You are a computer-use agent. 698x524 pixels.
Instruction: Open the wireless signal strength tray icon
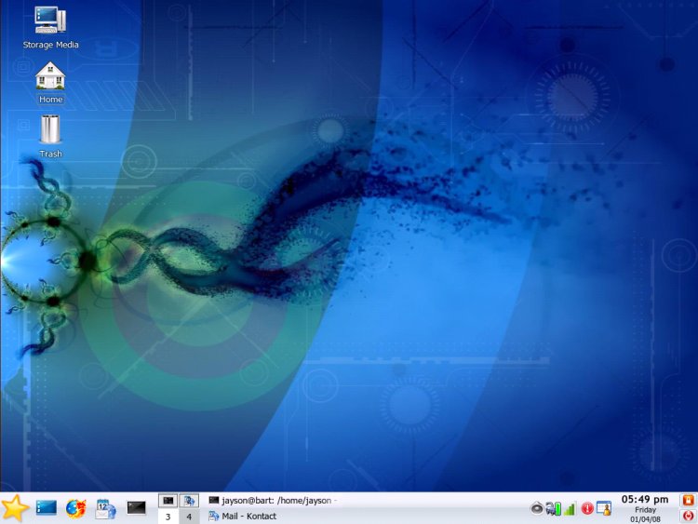pyautogui.click(x=570, y=508)
